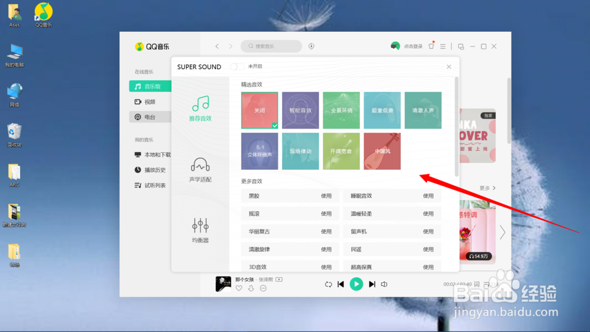Image resolution: width=590 pixels, height=332 pixels.
Task: Switch to mini mode icon
Action: tap(461, 46)
